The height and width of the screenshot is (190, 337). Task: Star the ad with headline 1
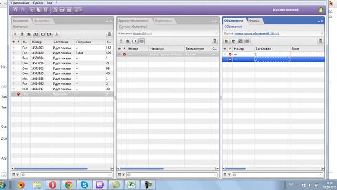(x=225, y=54)
